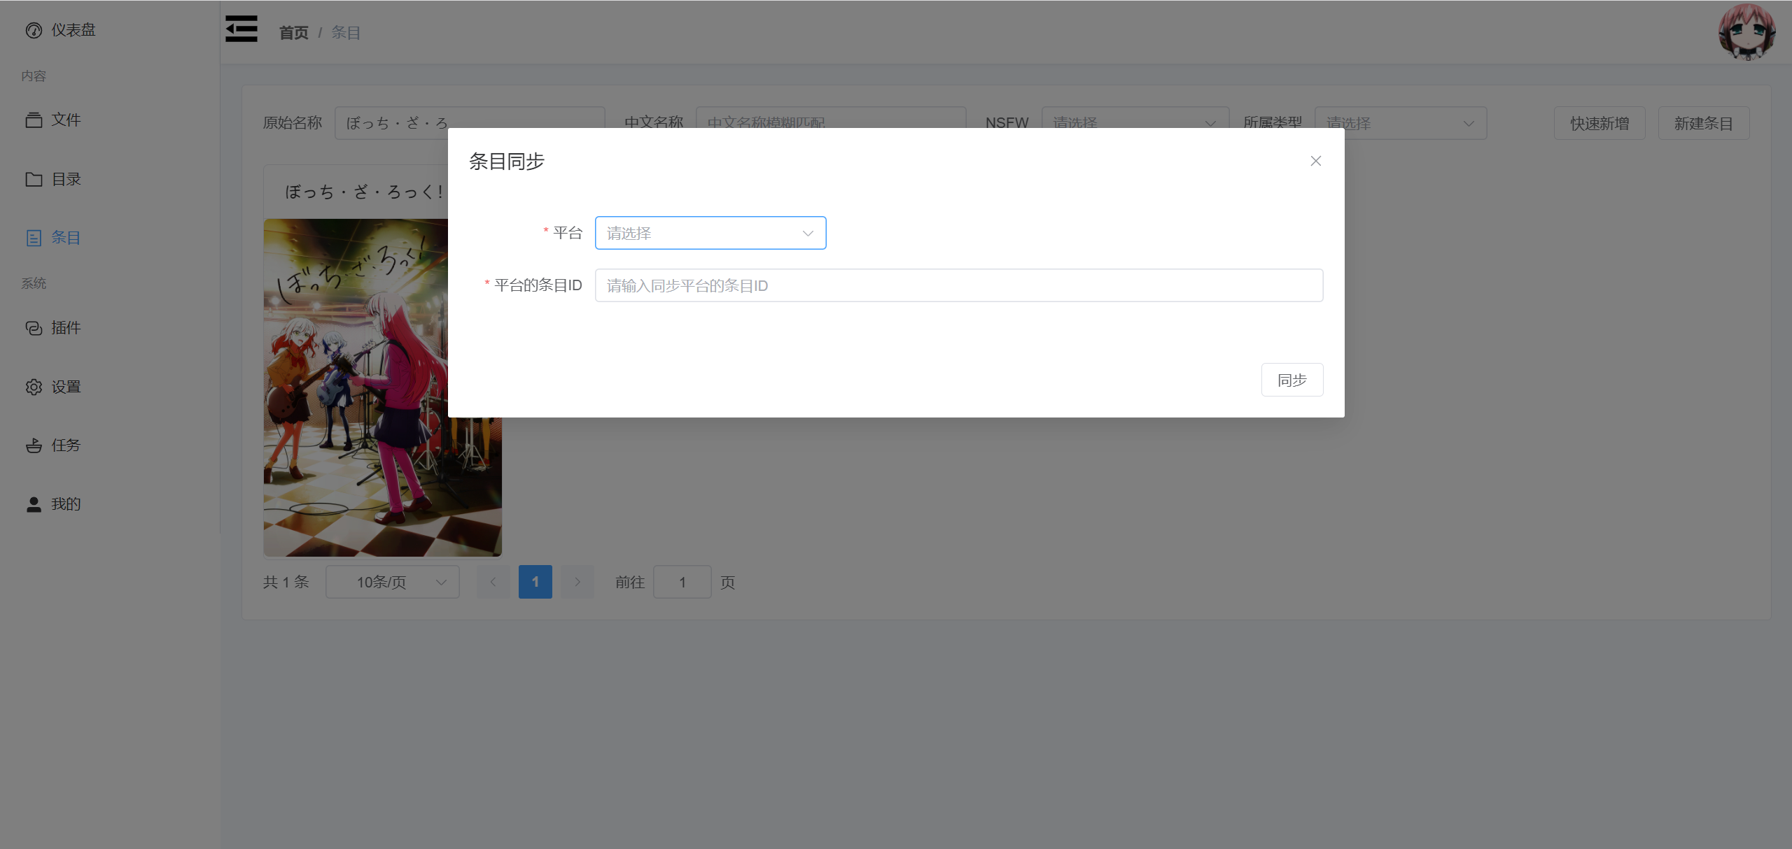Collapse the sidebar with the hamburger icon

tap(241, 29)
